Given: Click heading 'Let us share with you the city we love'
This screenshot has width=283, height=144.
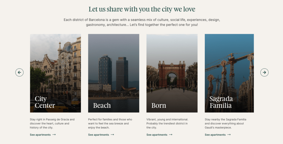Looking at the screenshot, I should 142,9.
